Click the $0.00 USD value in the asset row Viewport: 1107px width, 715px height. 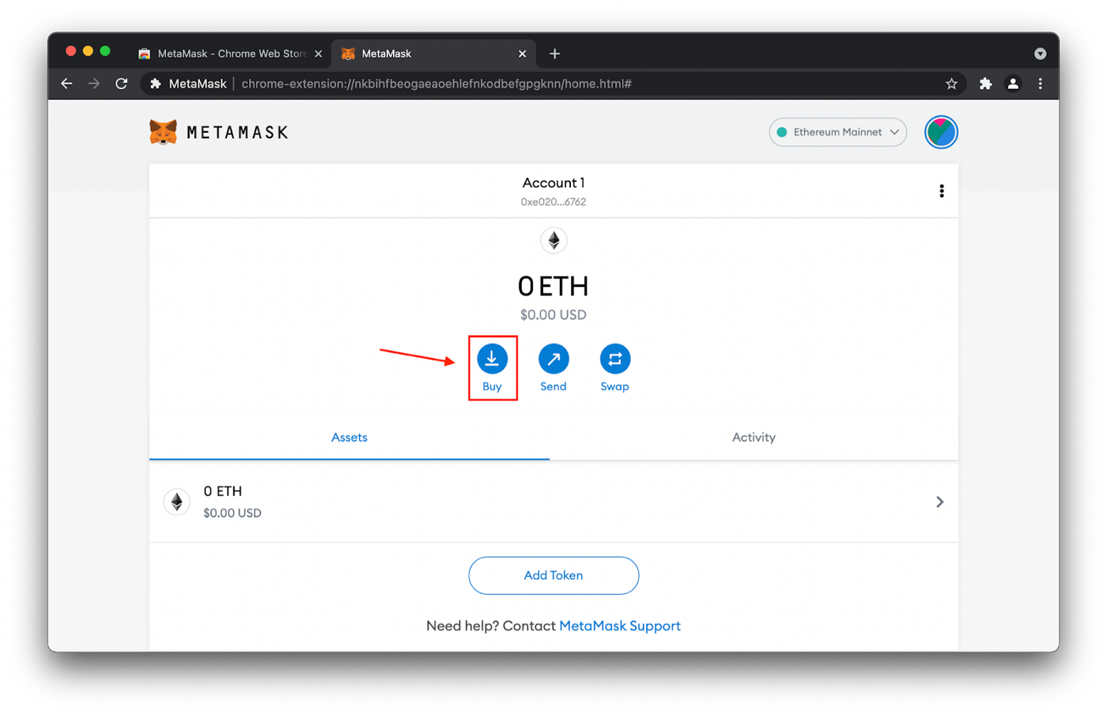pos(232,513)
